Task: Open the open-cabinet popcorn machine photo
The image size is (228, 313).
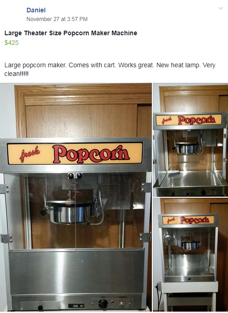Action: pos(190,140)
